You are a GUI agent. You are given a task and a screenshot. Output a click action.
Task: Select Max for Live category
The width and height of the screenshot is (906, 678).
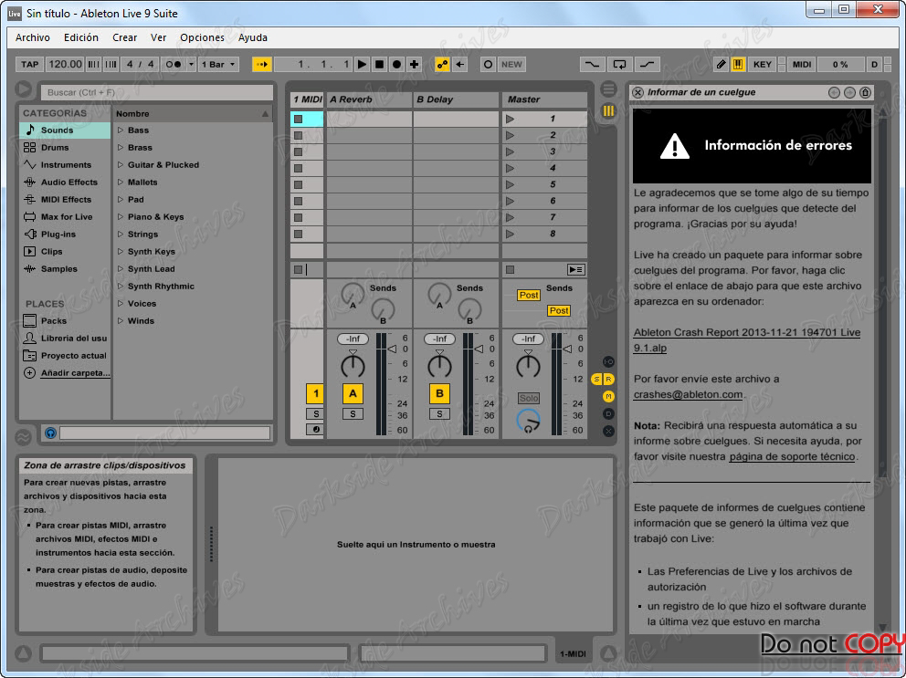(x=65, y=216)
